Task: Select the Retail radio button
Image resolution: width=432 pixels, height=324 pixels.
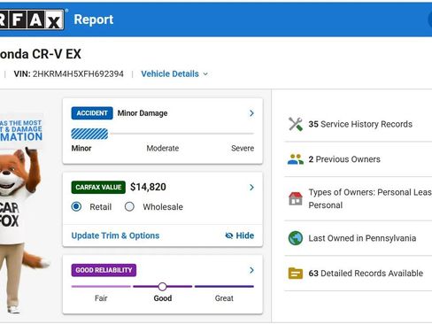Action: click(x=76, y=206)
